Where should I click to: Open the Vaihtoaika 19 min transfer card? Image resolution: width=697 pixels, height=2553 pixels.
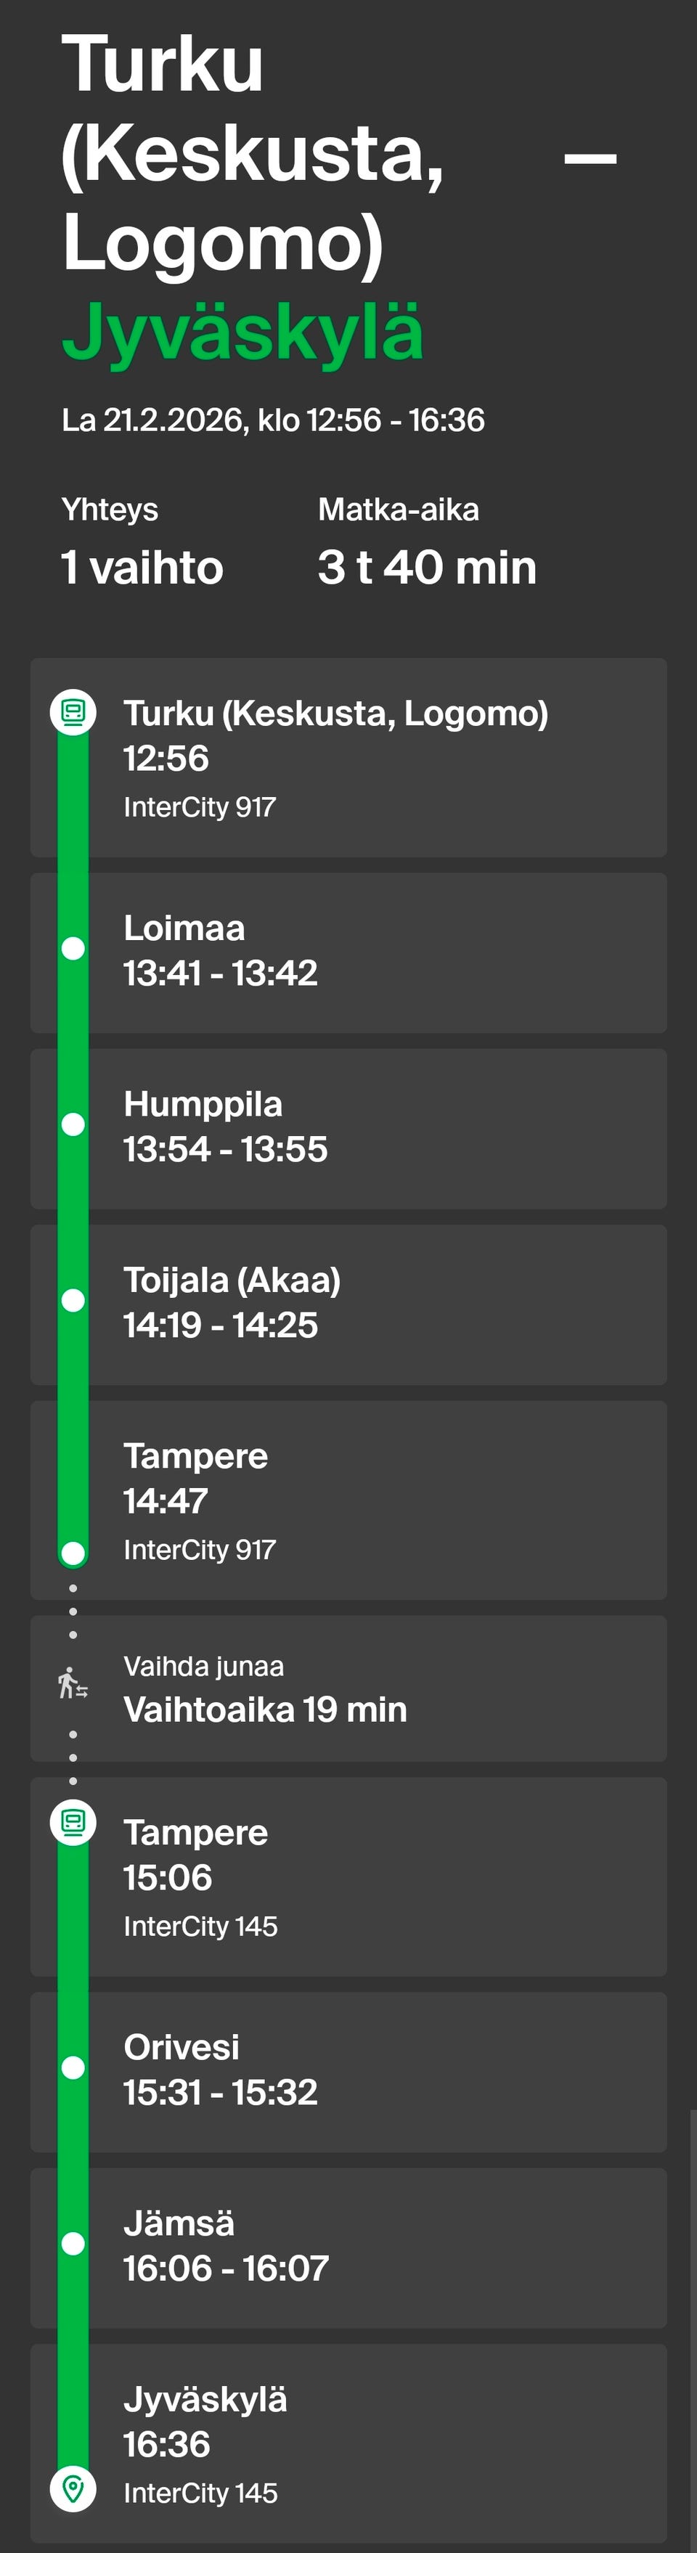(x=348, y=1688)
